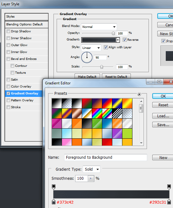The width and height of the screenshot is (173, 208).
Task: Click the gradient Name text field
Action: click(x=106, y=157)
